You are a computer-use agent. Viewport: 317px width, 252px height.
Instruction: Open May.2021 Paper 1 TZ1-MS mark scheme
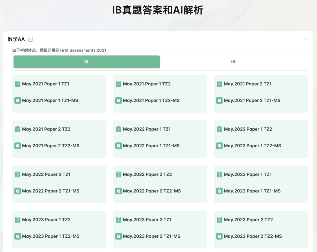[50, 100]
